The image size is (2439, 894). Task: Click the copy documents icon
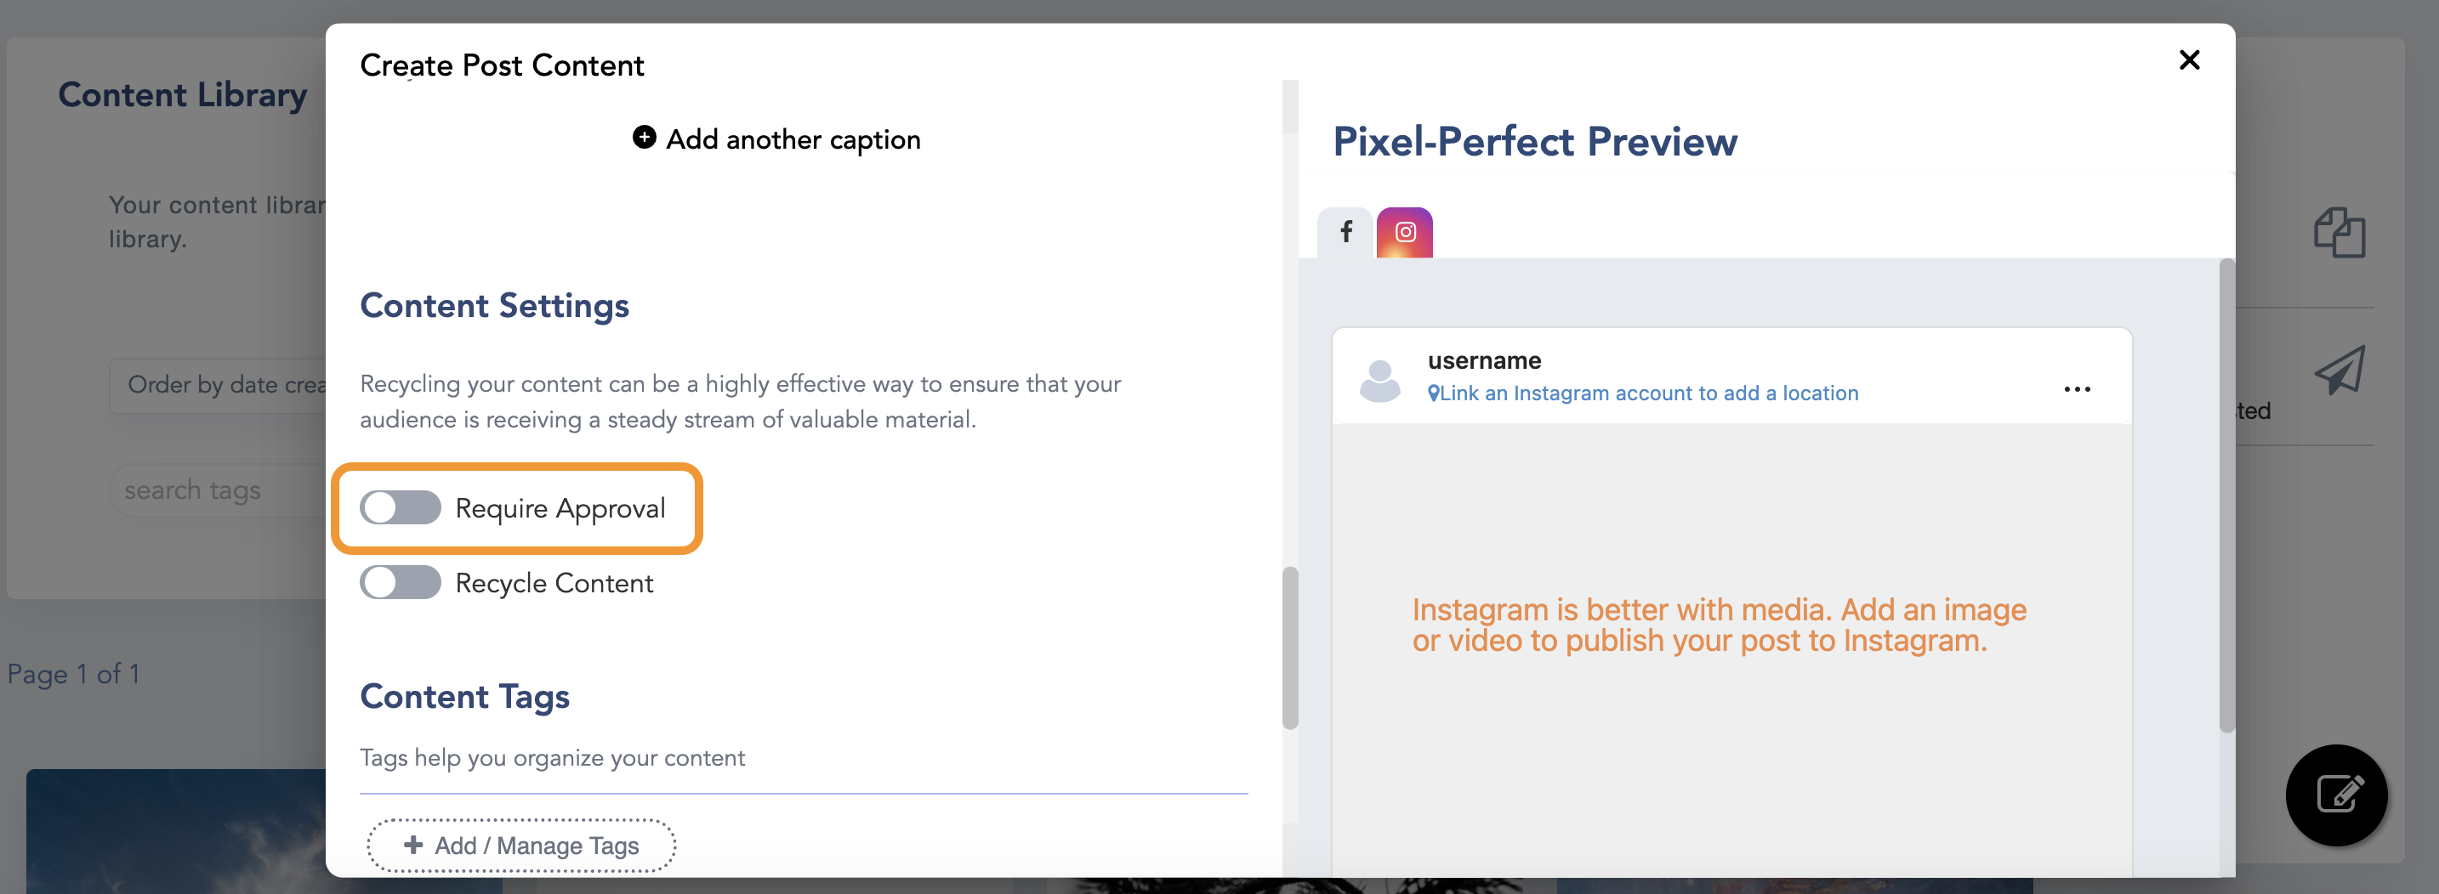click(2339, 233)
